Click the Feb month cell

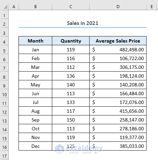pyautogui.click(x=35, y=58)
